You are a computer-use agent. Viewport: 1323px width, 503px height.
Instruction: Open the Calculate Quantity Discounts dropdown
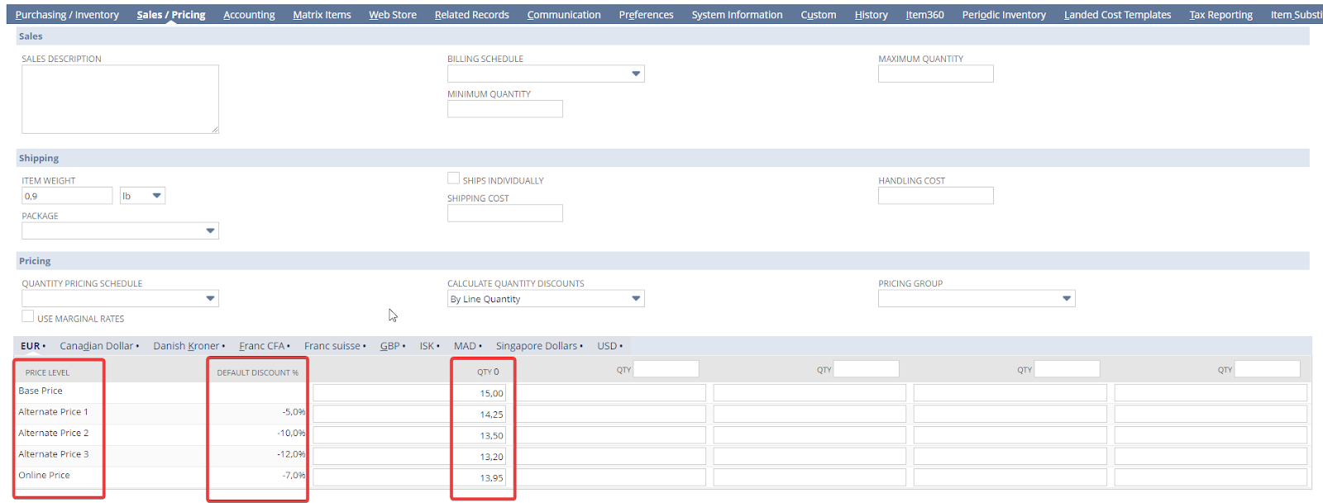point(546,298)
